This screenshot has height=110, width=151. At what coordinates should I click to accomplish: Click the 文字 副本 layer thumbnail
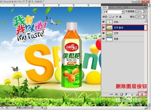(109, 27)
